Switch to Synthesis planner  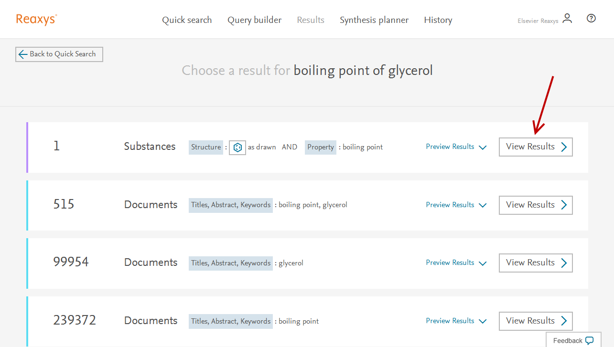click(x=374, y=20)
